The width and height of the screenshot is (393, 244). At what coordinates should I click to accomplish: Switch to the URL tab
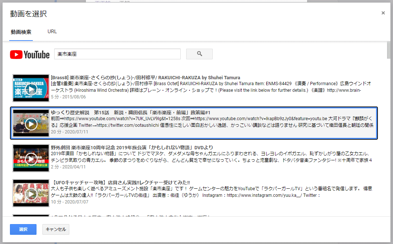[x=52, y=32]
